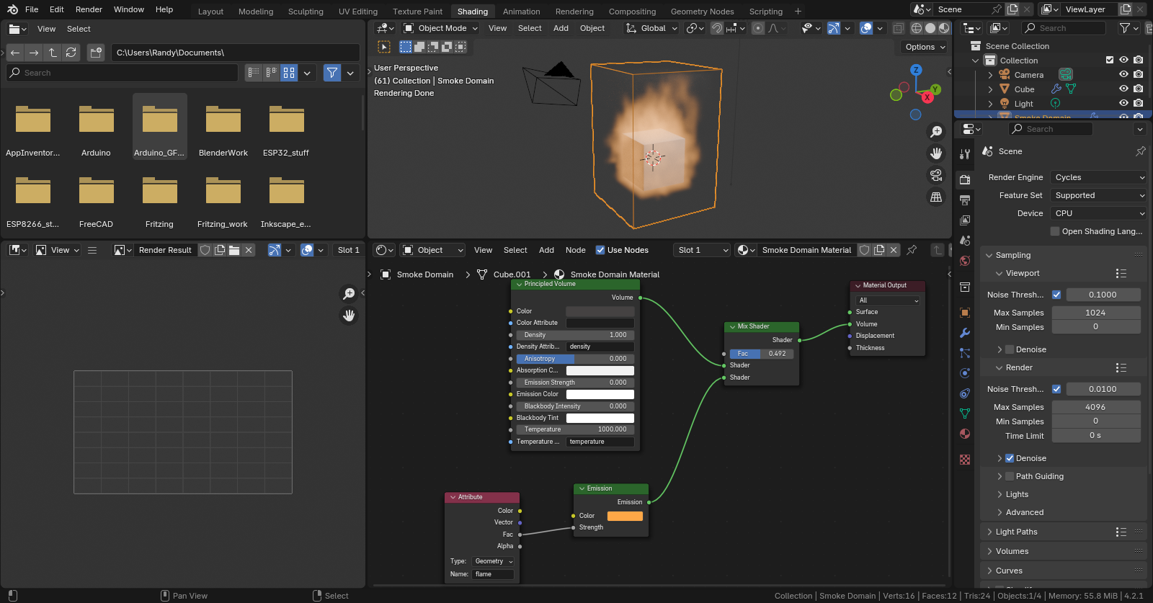Disable Render Denoise checkbox

click(1010, 458)
